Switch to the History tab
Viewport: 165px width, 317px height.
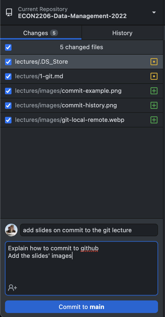pos(122,33)
